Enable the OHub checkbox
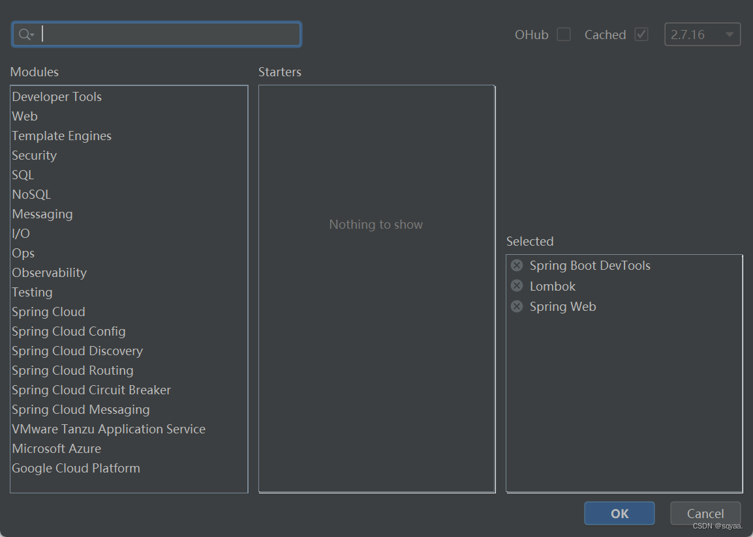The image size is (753, 537). click(x=563, y=34)
